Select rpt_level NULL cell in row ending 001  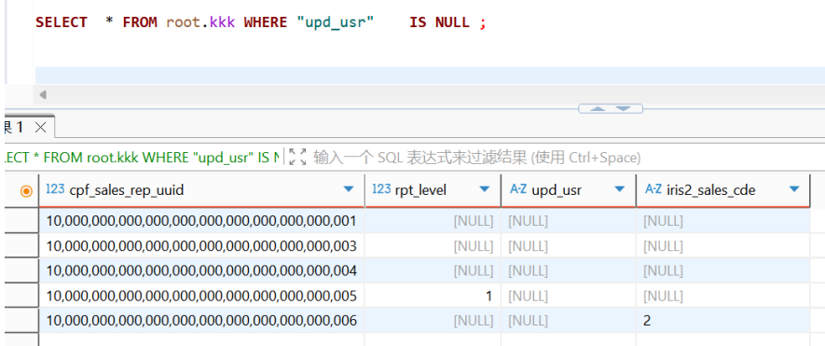tap(433, 221)
